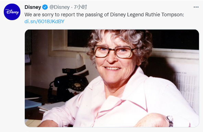Click the Disney logo script in the avatar
Image resolution: width=203 pixels, height=132 pixels.
click(12, 12)
